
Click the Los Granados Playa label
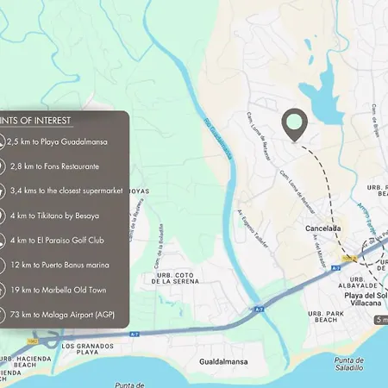pyautogui.click(x=88, y=349)
